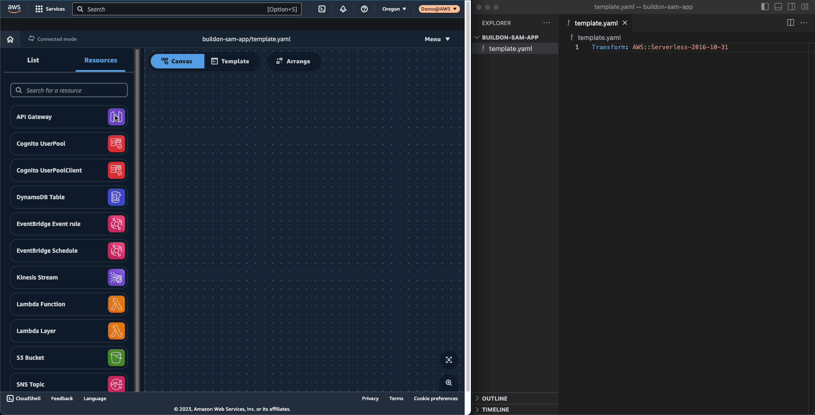Image resolution: width=815 pixels, height=415 pixels.
Task: Customize VS Code layout icon
Action: [x=805, y=7]
